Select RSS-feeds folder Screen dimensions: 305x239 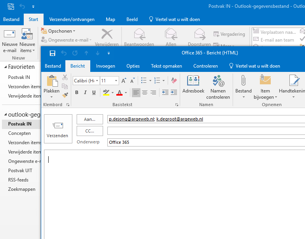(x=18, y=180)
